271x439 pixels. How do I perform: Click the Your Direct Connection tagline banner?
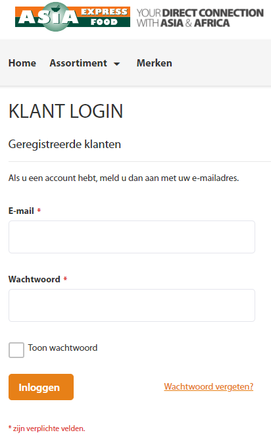(x=200, y=18)
